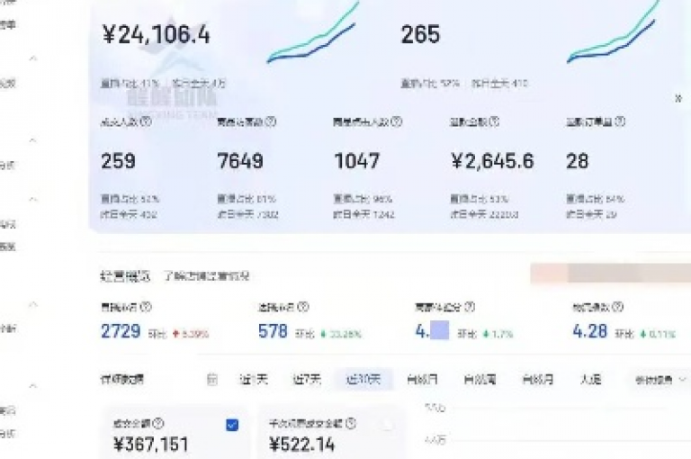The height and width of the screenshot is (459, 691).
Task: Click the 1047 value
Action: pos(357,161)
